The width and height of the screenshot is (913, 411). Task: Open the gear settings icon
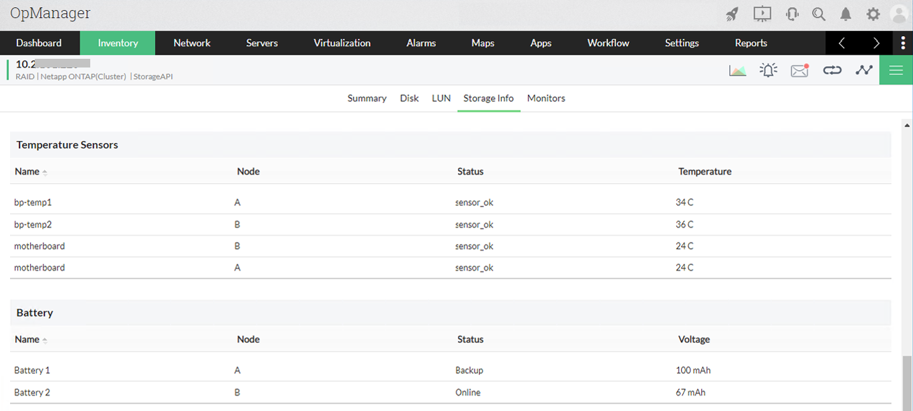pyautogui.click(x=873, y=14)
